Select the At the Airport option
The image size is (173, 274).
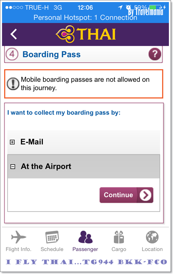click(x=83, y=166)
